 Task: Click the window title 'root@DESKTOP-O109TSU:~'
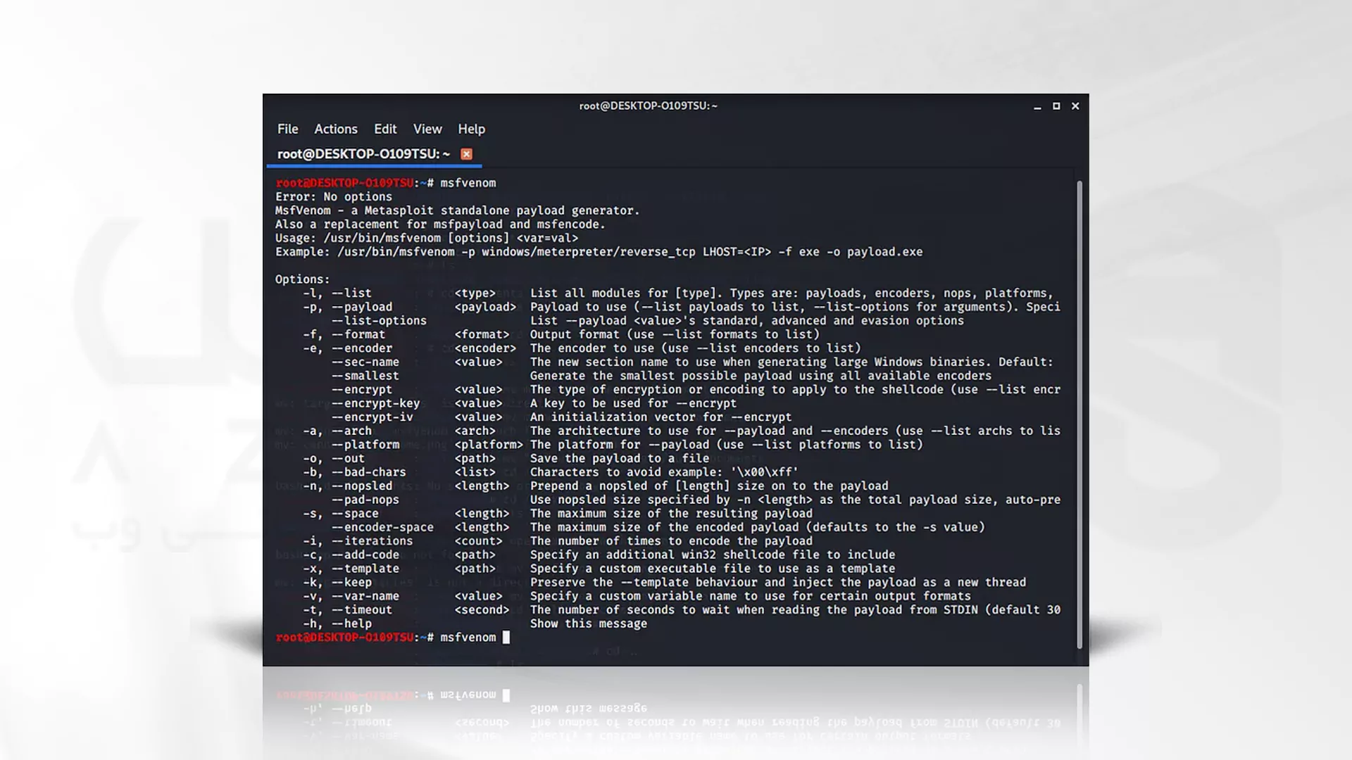pos(648,106)
